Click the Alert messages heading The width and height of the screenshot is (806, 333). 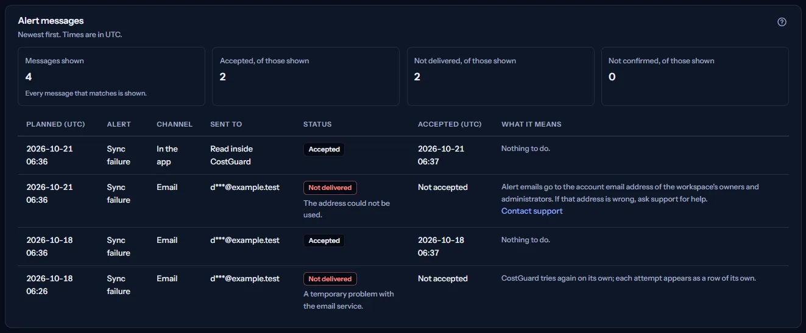(51, 21)
